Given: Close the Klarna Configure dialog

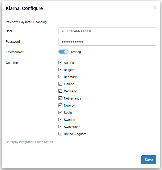Looking at the screenshot, I should point(155,7).
